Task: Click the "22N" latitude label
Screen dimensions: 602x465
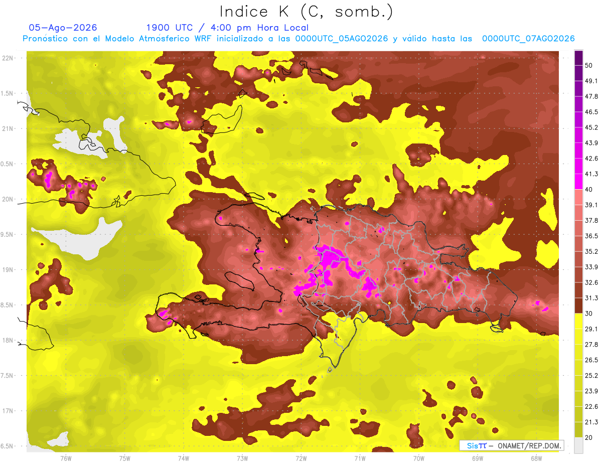Action: [9, 58]
